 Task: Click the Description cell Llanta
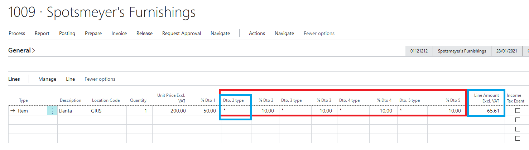[x=74, y=111]
